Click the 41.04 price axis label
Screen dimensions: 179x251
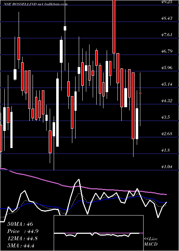tap(166, 167)
